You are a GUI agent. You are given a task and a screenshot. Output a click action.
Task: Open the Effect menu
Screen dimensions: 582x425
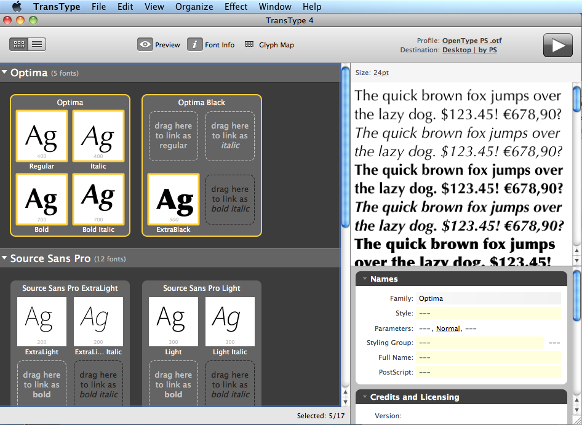point(236,7)
